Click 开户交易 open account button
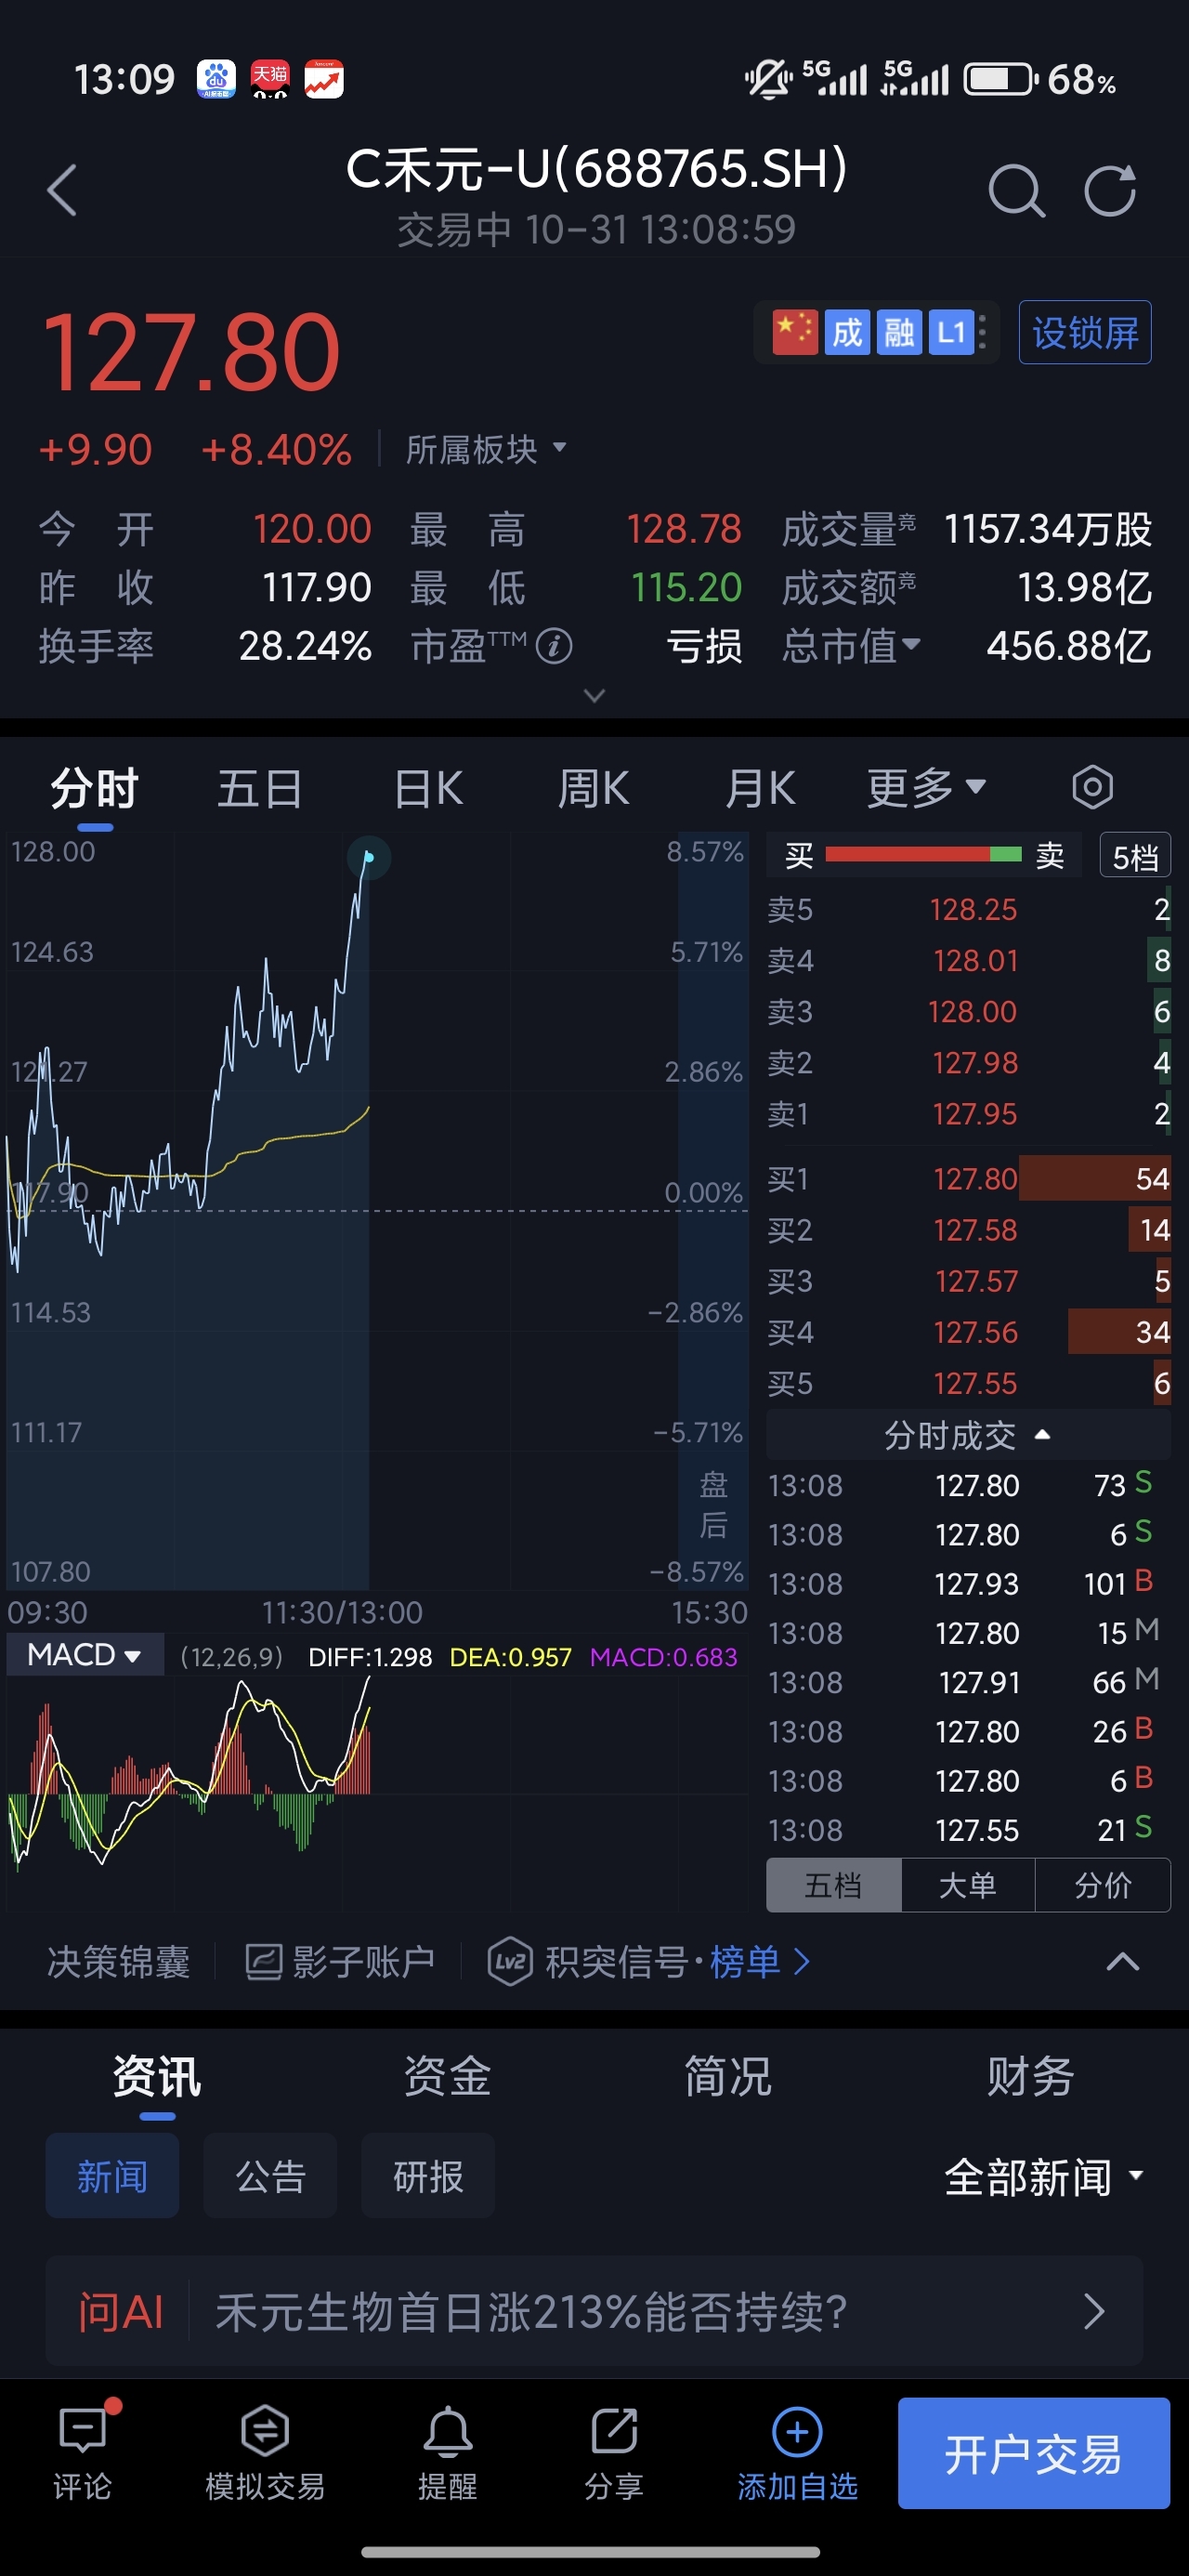Viewport: 1189px width, 2576px height. point(1034,2453)
